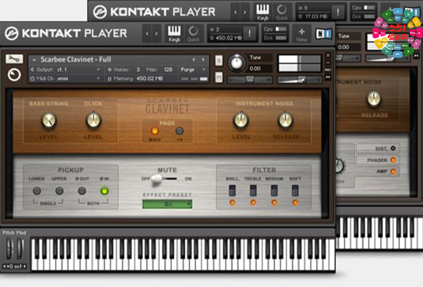The image size is (423, 287).
Task: Hit exclamation button in back Kontakt window
Action: (x=338, y=12)
